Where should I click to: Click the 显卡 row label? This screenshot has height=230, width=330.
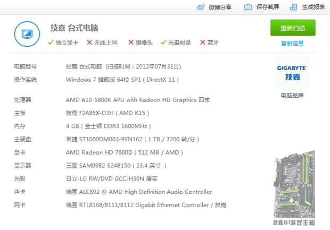(20, 152)
